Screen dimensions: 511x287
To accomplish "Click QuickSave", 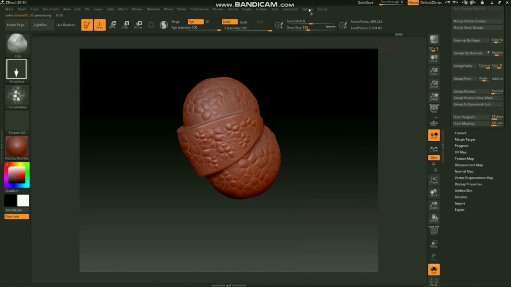I will pos(365,2).
